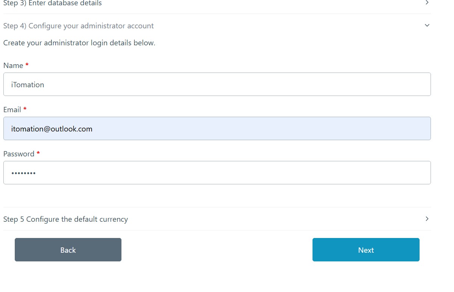Focus the Name field containing iTomation
The height and width of the screenshot is (292, 454).
tap(217, 84)
